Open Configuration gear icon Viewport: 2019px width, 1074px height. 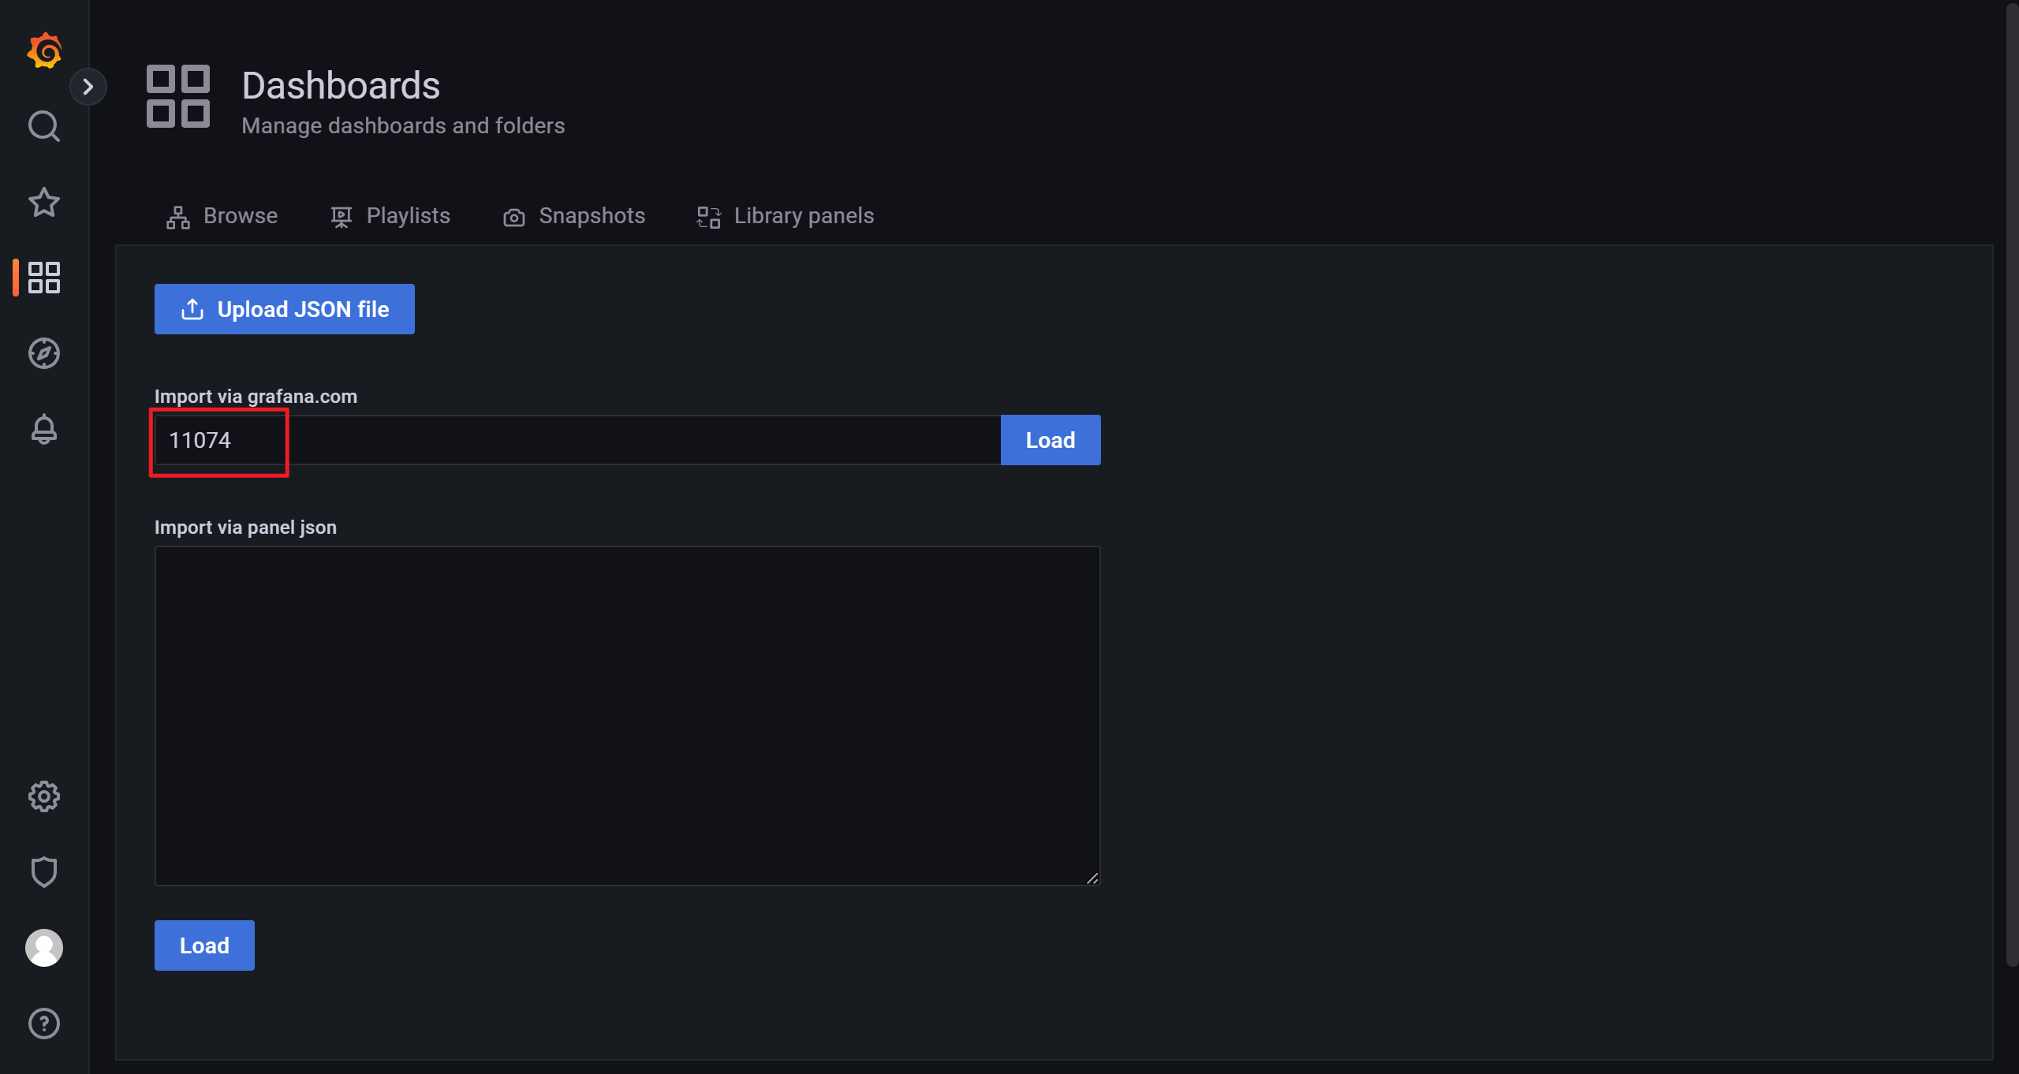coord(44,796)
